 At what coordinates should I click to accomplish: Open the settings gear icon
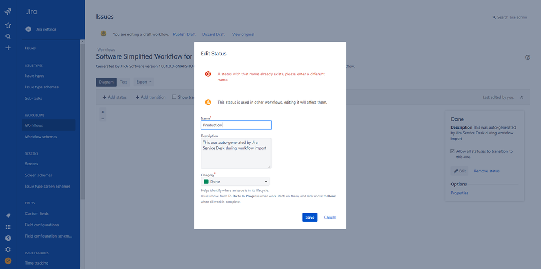[x=8, y=249]
